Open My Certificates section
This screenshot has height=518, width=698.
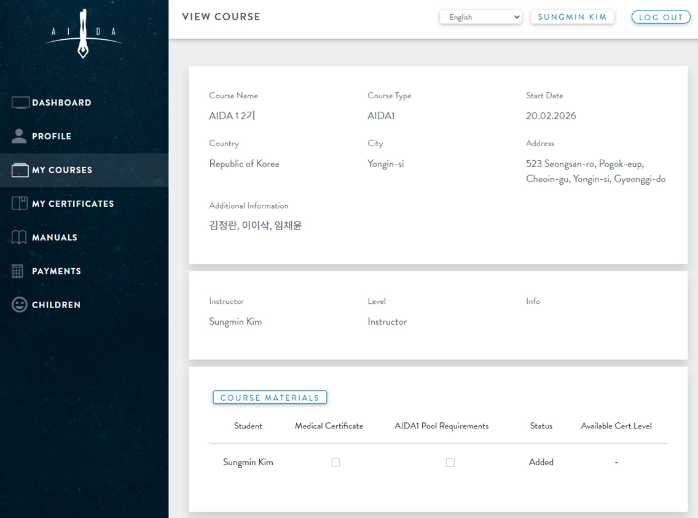(84, 204)
